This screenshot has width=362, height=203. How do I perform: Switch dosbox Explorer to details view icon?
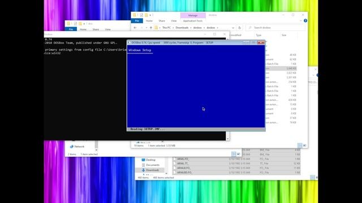(300, 145)
